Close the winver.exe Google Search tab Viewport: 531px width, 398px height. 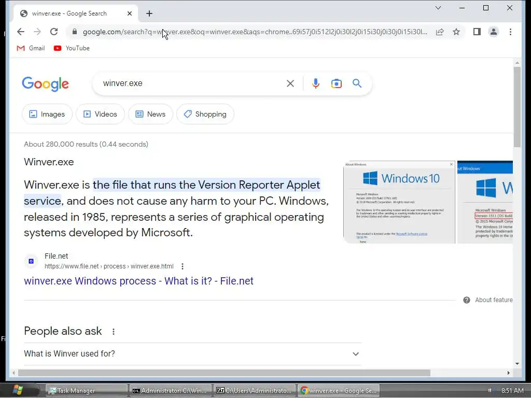point(129,13)
